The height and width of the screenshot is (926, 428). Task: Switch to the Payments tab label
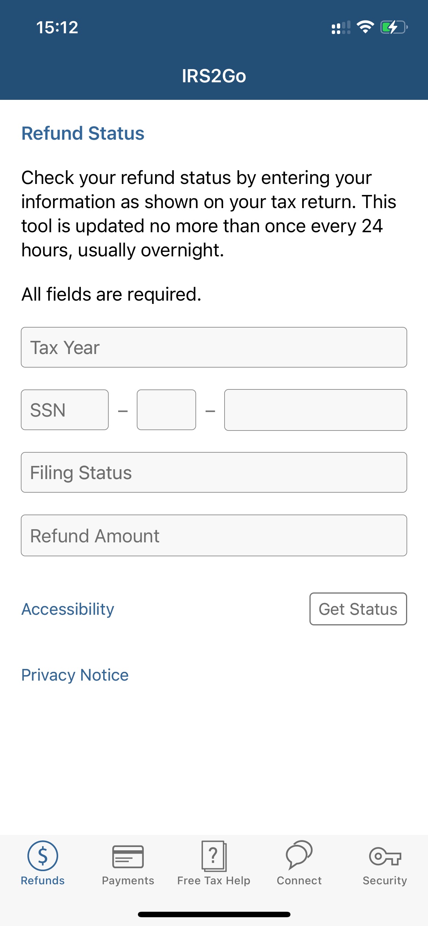[x=128, y=881]
